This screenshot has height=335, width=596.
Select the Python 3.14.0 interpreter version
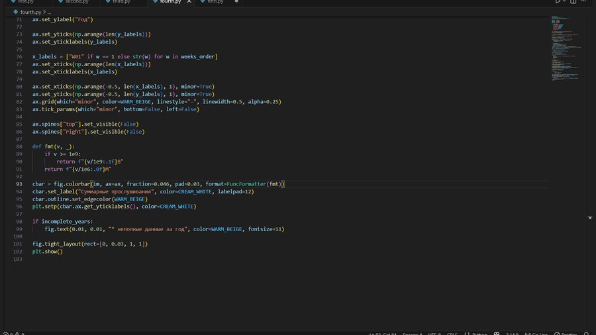click(x=511, y=334)
